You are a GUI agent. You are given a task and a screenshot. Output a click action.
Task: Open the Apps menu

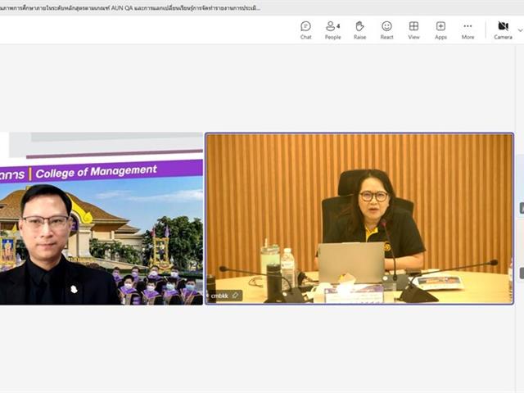pyautogui.click(x=440, y=29)
